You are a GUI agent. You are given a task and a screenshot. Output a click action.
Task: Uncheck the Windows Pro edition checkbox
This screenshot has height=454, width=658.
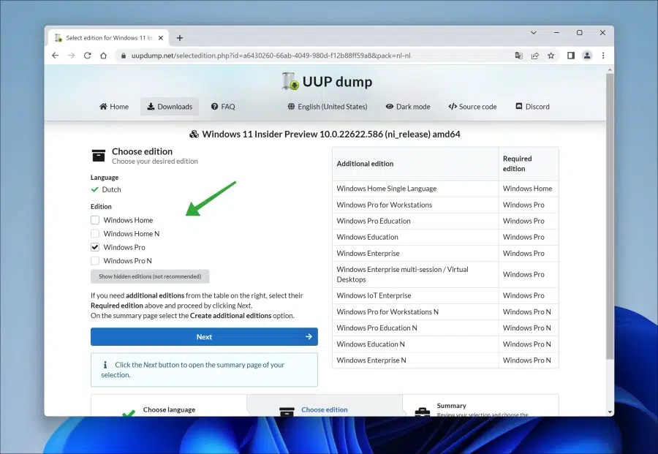point(95,247)
